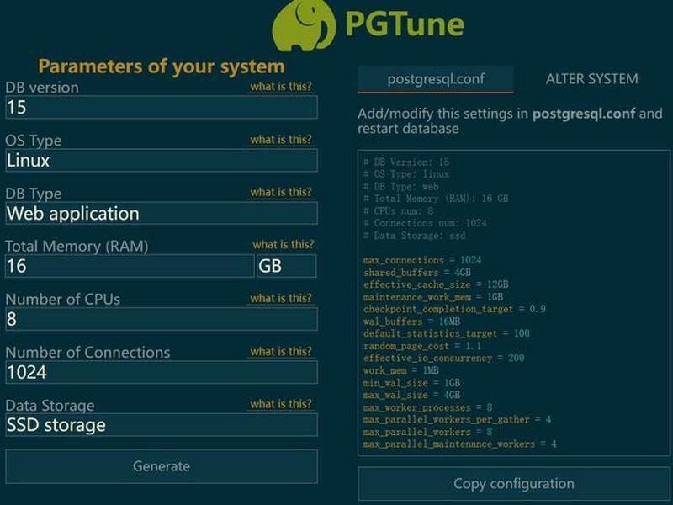Screen dimensions: 673x505
Task: Click Number of Connections field showing 1024
Action: pos(162,372)
